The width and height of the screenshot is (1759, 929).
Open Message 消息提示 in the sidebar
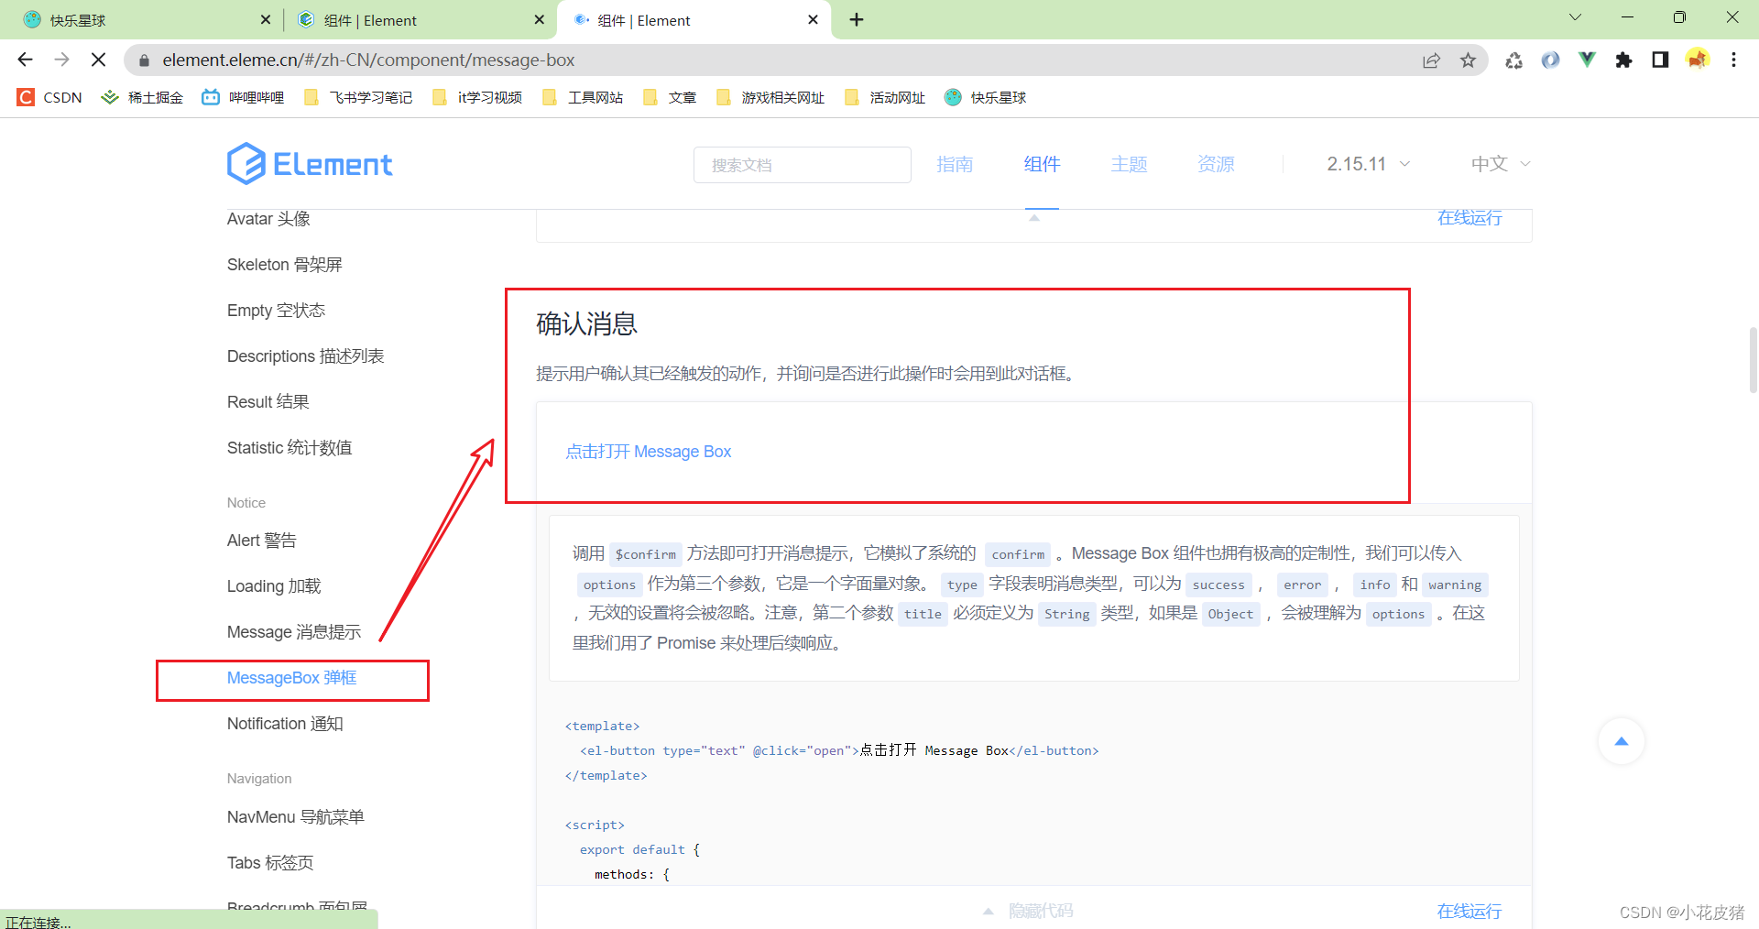(294, 632)
